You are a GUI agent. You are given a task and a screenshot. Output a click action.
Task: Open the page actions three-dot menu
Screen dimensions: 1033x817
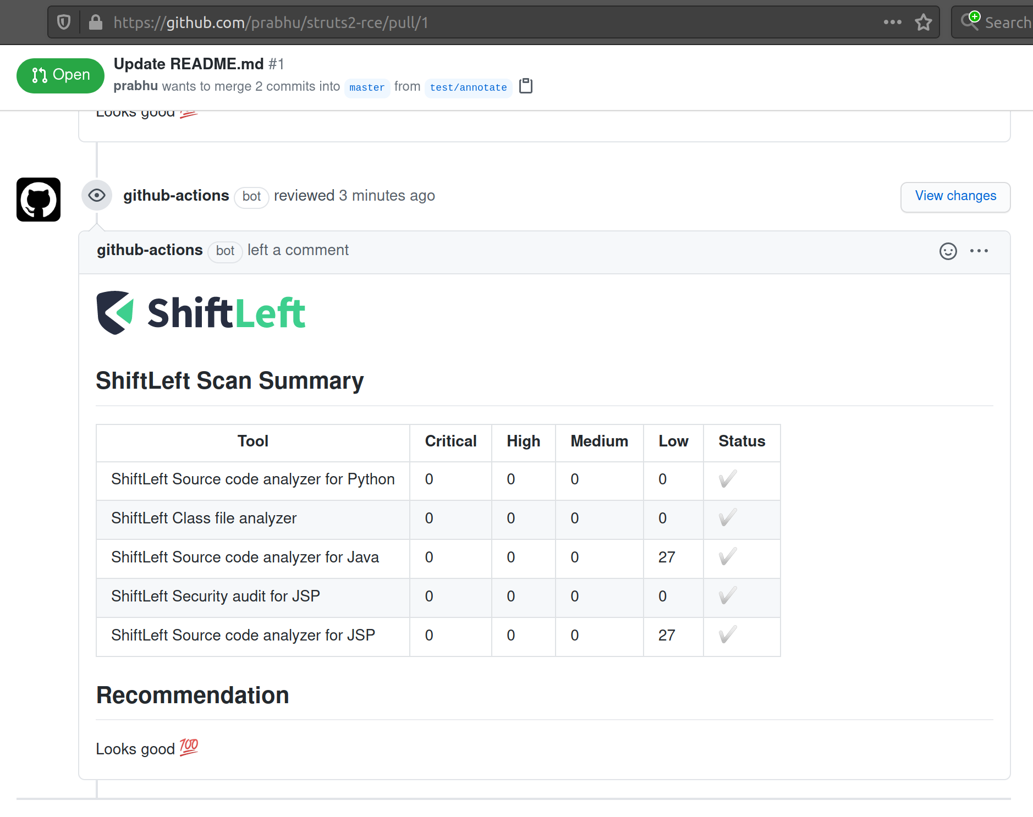[892, 23]
